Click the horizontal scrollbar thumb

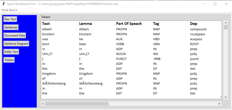(77, 104)
